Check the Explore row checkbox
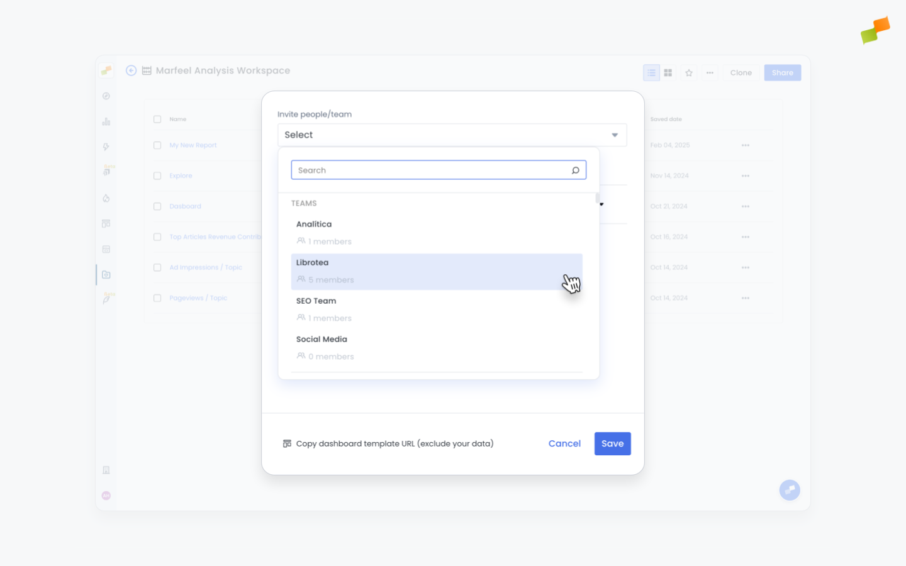 (x=157, y=175)
